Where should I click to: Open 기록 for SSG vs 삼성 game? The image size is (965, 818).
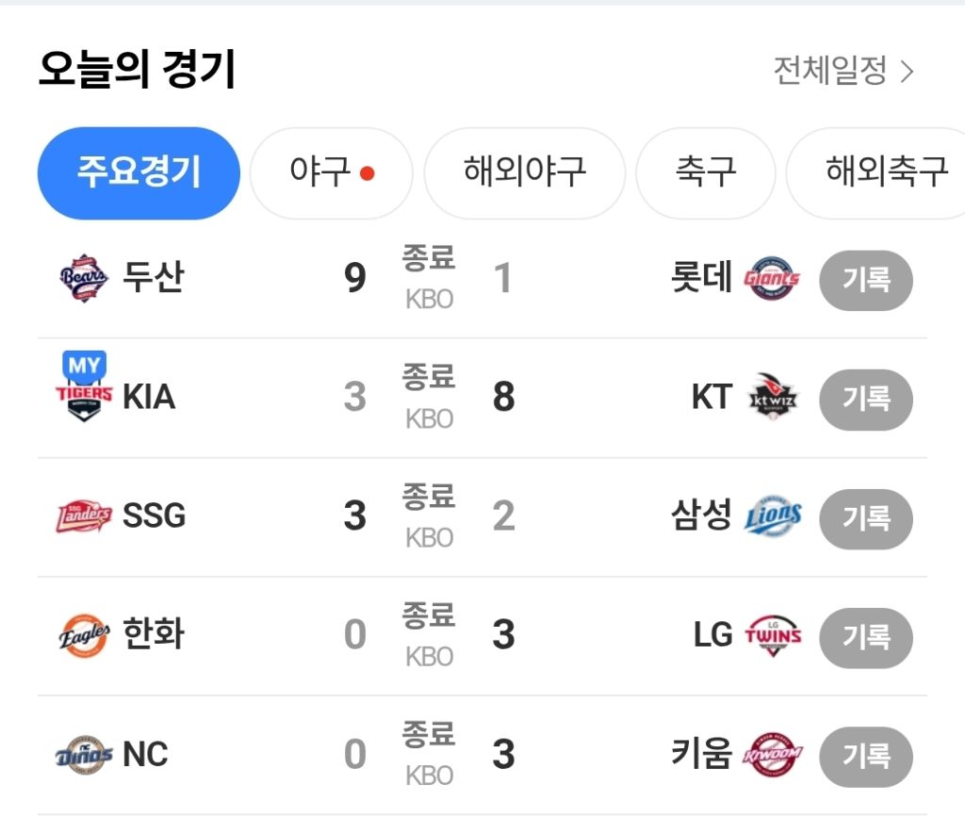865,517
